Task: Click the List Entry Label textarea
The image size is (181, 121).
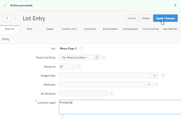Action: 120,107
